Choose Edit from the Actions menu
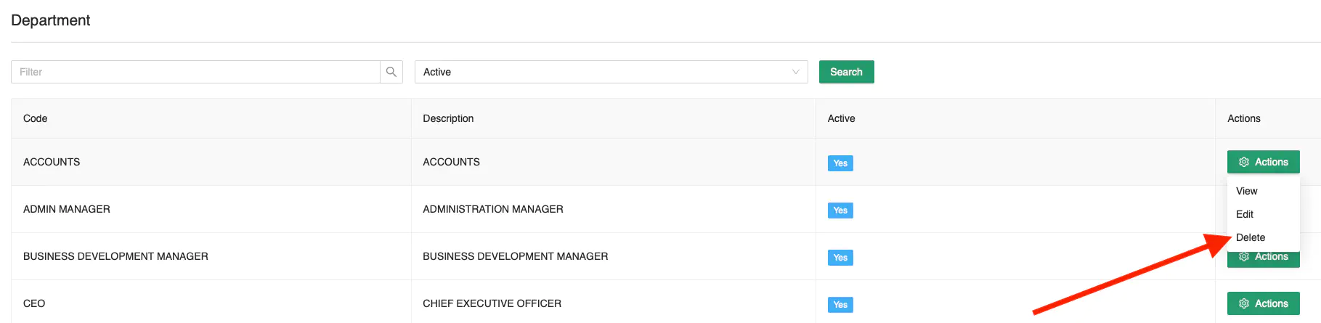The width and height of the screenshot is (1321, 323). tap(1245, 214)
